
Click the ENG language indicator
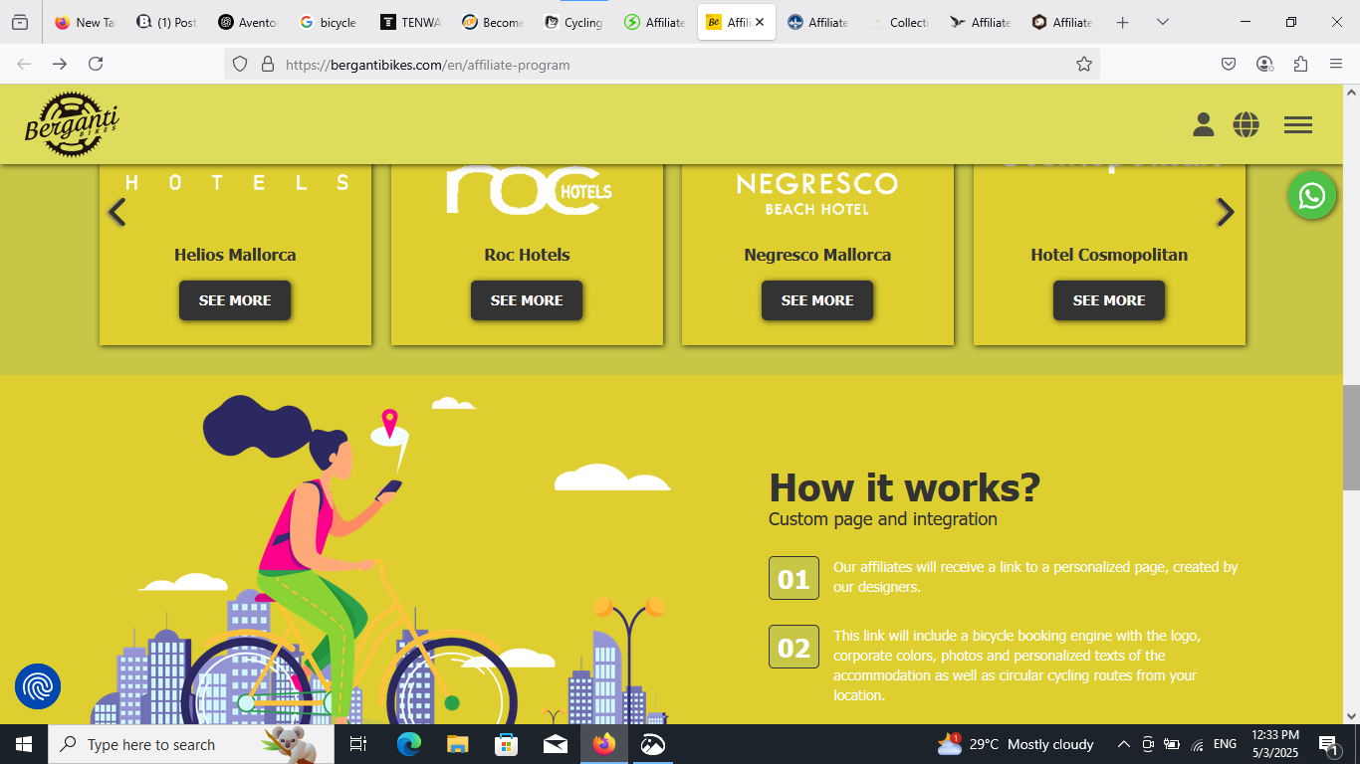(x=1225, y=744)
